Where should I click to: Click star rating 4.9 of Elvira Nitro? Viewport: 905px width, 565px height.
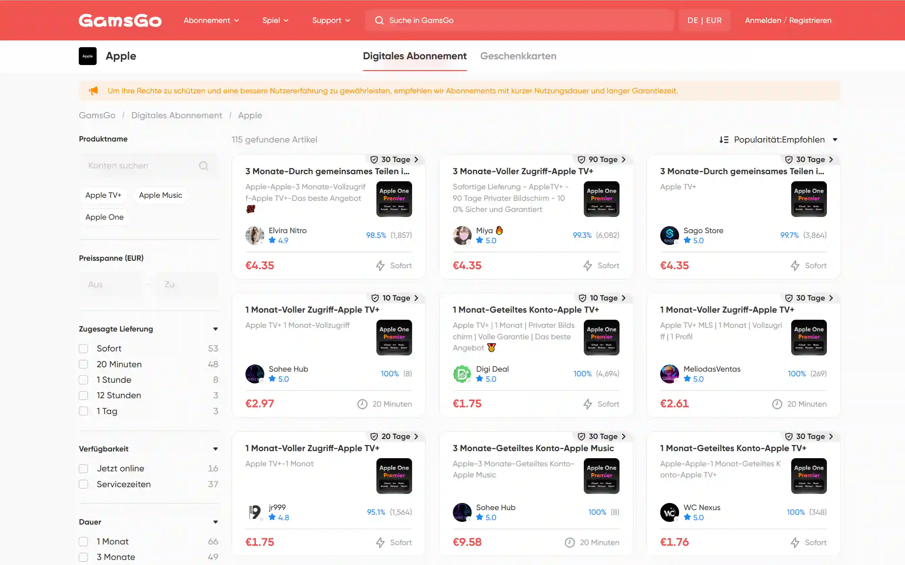click(278, 240)
